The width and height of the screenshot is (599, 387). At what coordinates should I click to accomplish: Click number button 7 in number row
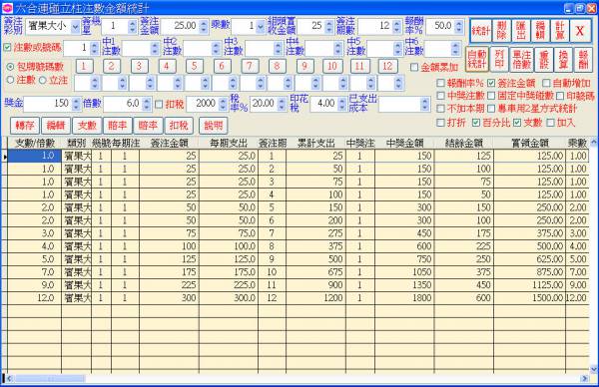249,67
